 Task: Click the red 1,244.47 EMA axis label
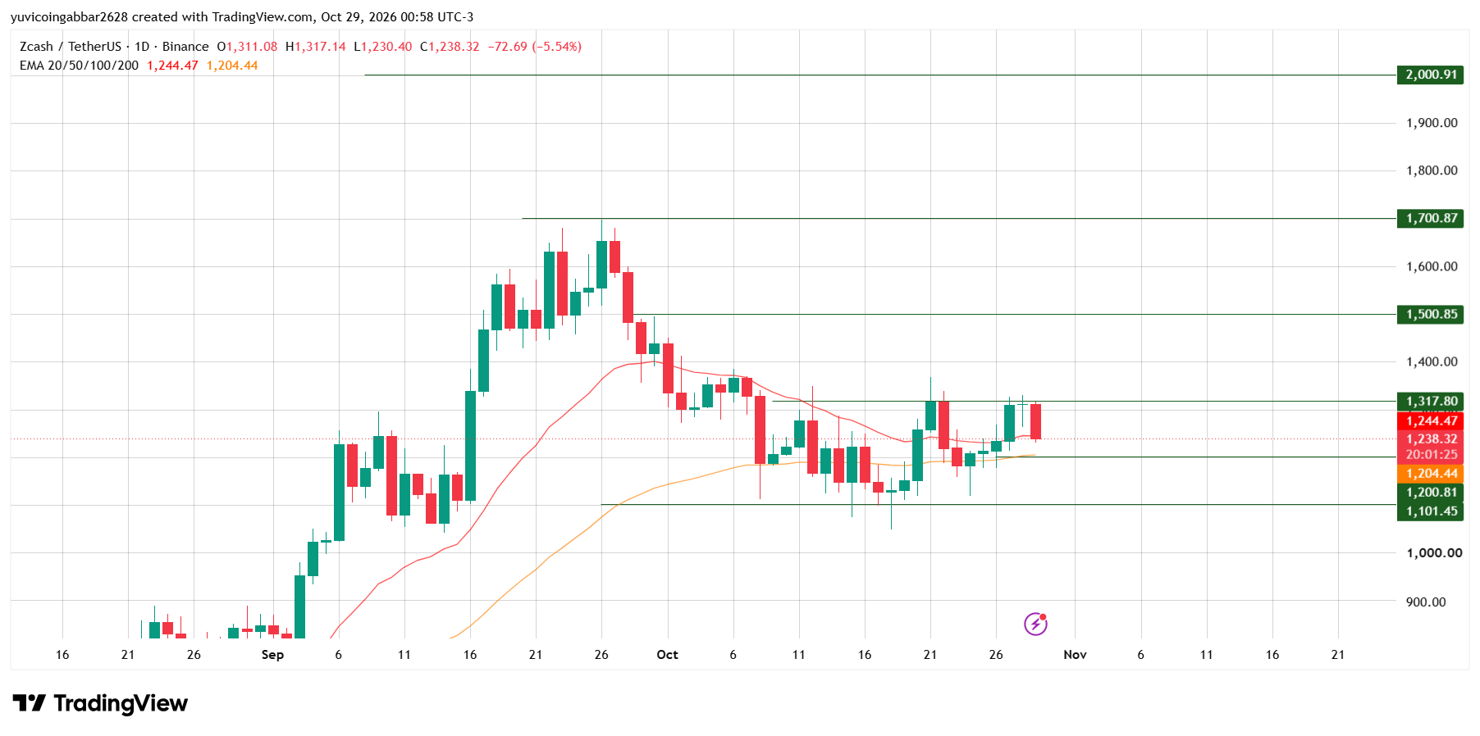pos(1431,420)
